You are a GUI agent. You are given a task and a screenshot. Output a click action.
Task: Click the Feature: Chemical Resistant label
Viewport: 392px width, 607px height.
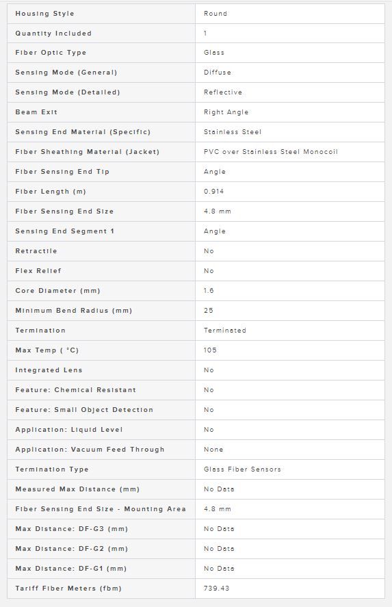[x=75, y=390]
